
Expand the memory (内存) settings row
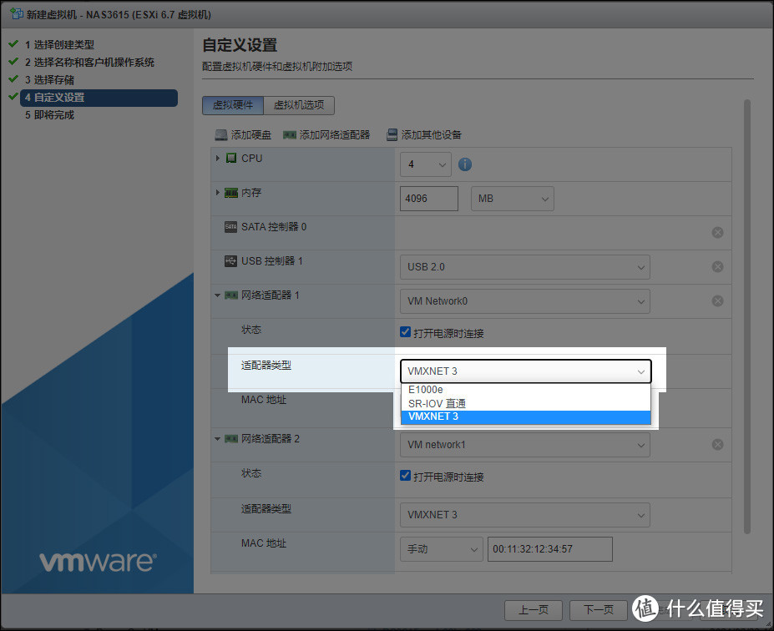point(218,193)
